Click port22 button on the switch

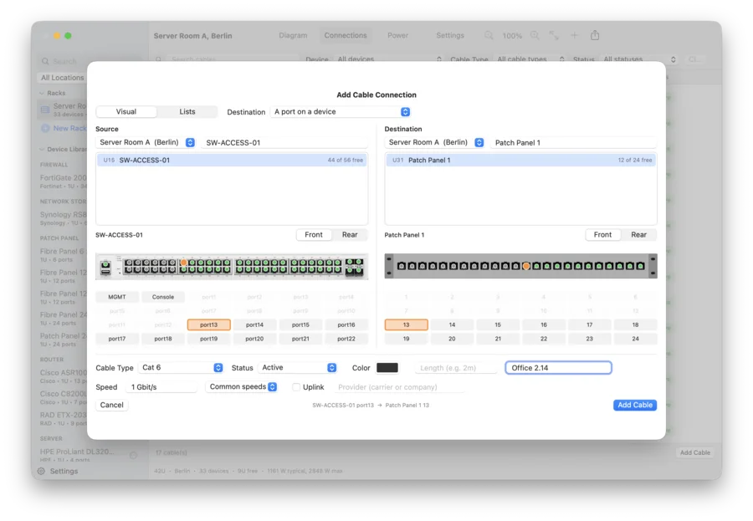coord(346,339)
